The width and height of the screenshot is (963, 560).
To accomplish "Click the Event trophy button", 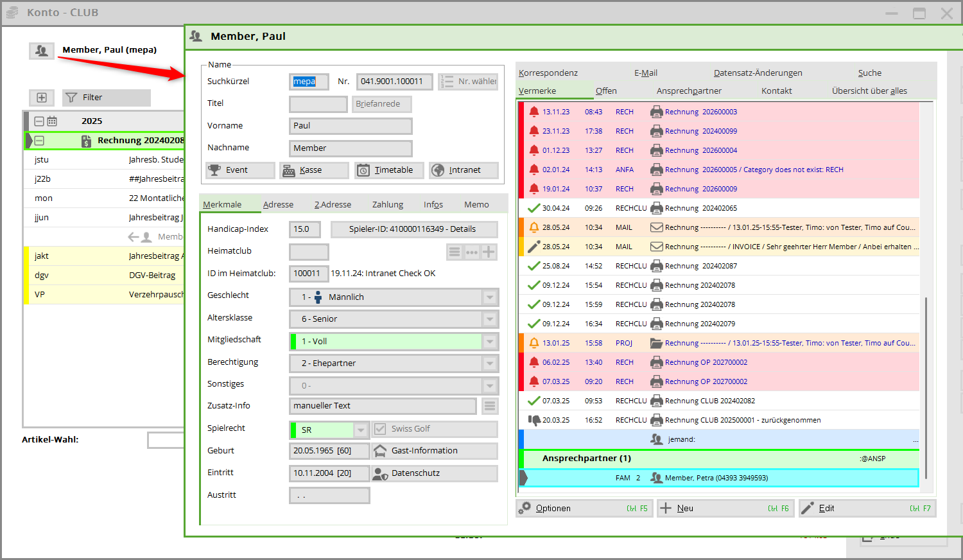I will click(239, 170).
